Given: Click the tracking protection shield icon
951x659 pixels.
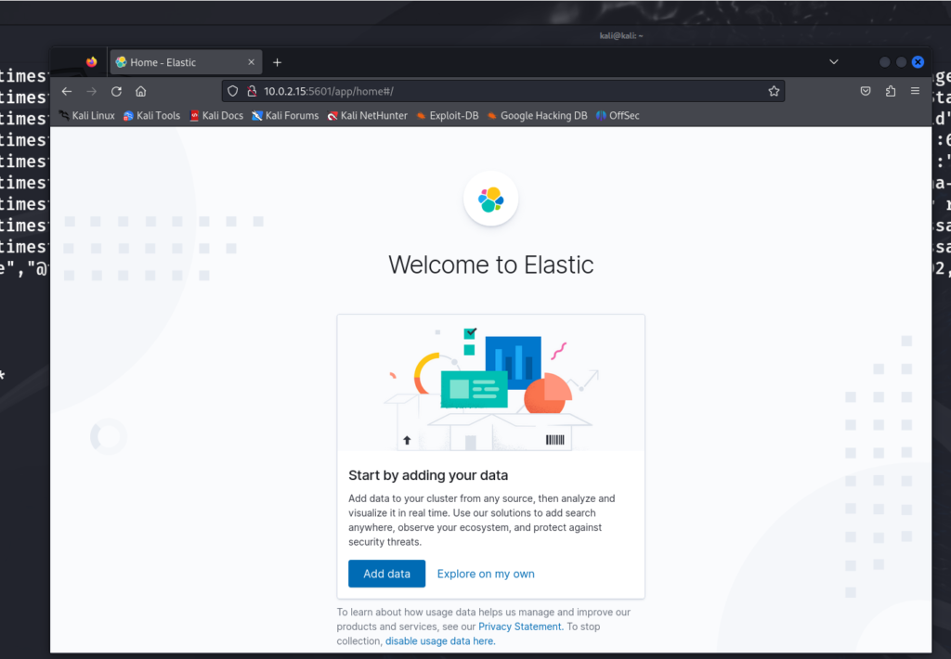Looking at the screenshot, I should (233, 92).
